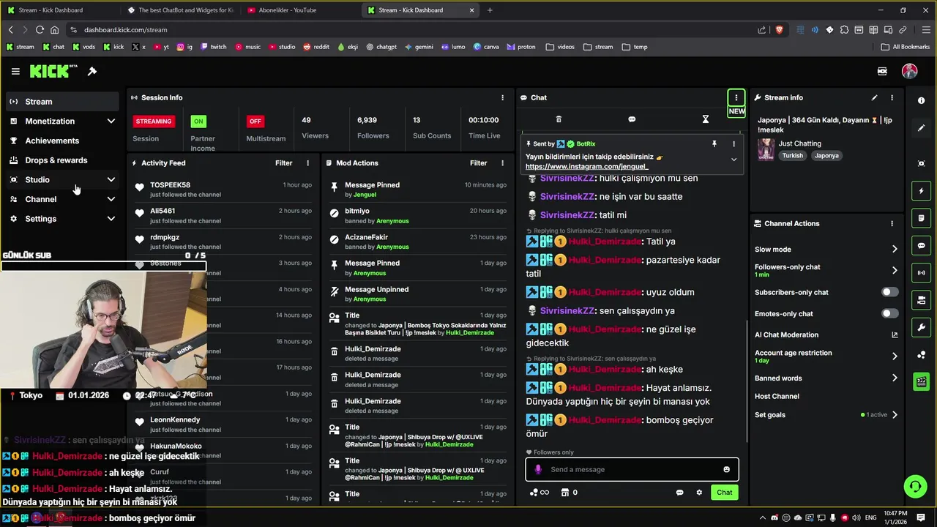Click the lightning bolt icon in right sidebar
This screenshot has width=937, height=527.
pos(922,191)
